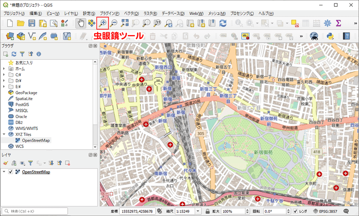This screenshot has height=216, width=359.
Task: Show hidden items in the top toolbar
Action: 355,23
